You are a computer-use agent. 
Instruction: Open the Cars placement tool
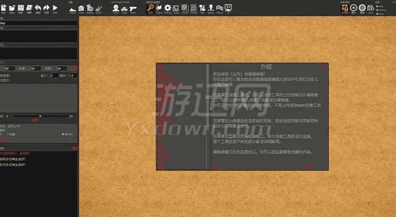(x=124, y=8)
